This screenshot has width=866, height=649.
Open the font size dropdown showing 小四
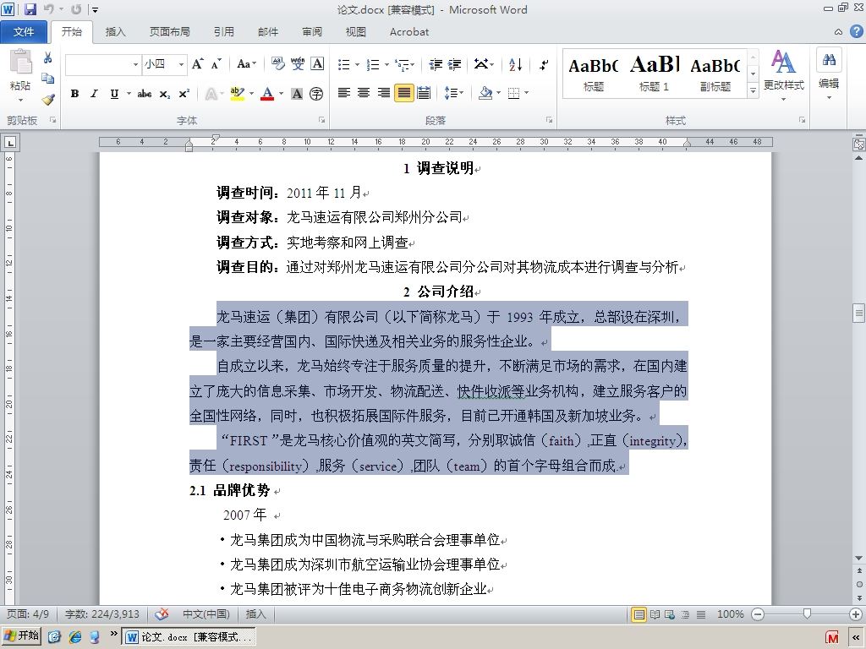[165, 64]
